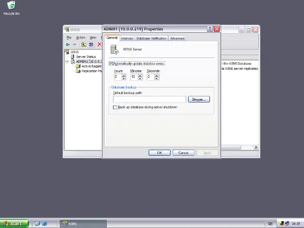304x228 pixels.
Task: Click the WINS Server icon in Properties dialog
Action: (x=114, y=49)
